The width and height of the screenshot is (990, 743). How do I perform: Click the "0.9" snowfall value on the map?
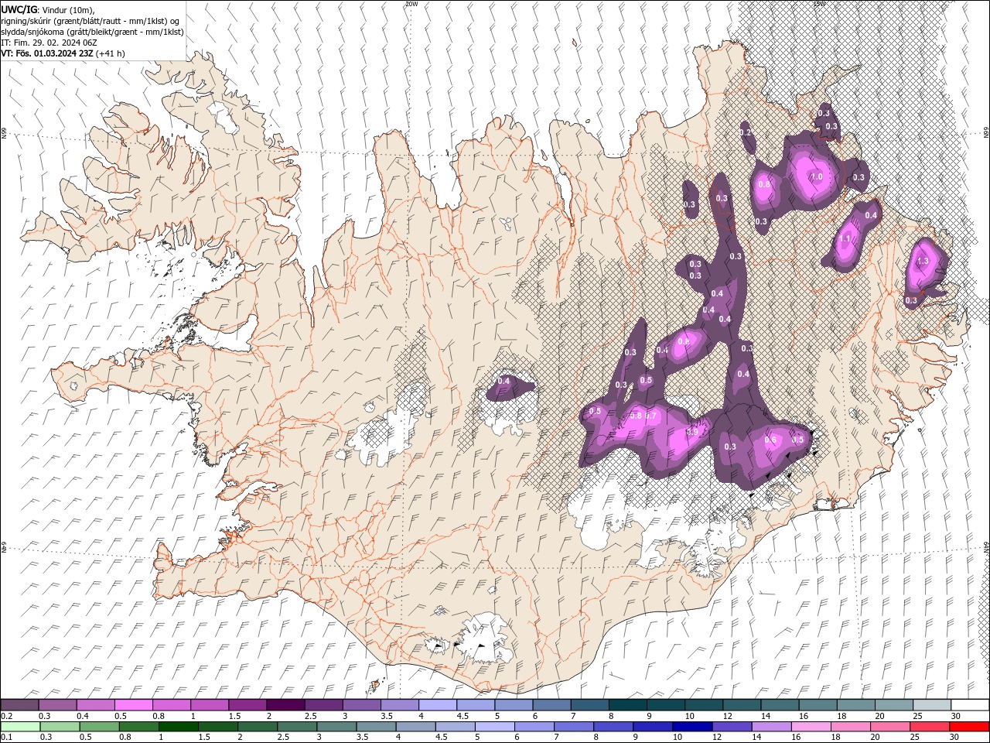tap(692, 432)
